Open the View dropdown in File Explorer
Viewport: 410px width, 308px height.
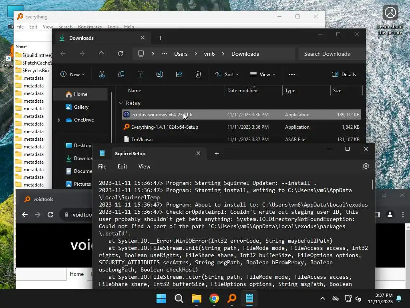click(x=263, y=74)
